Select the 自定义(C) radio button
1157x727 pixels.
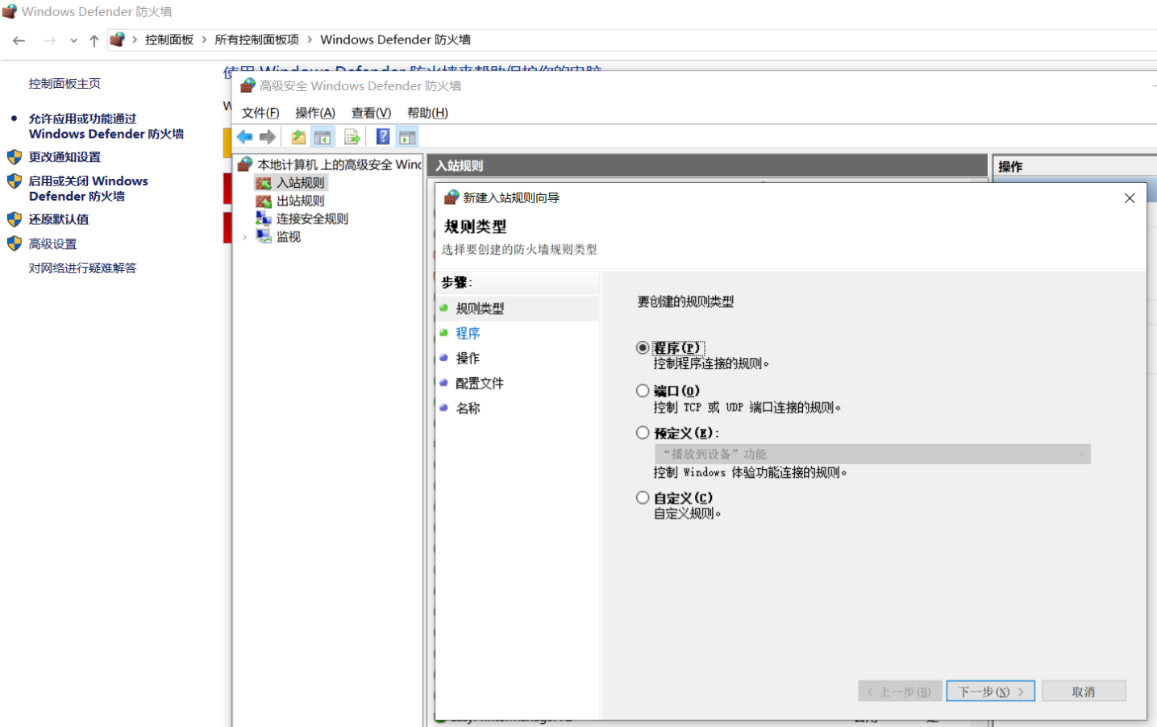click(x=643, y=498)
